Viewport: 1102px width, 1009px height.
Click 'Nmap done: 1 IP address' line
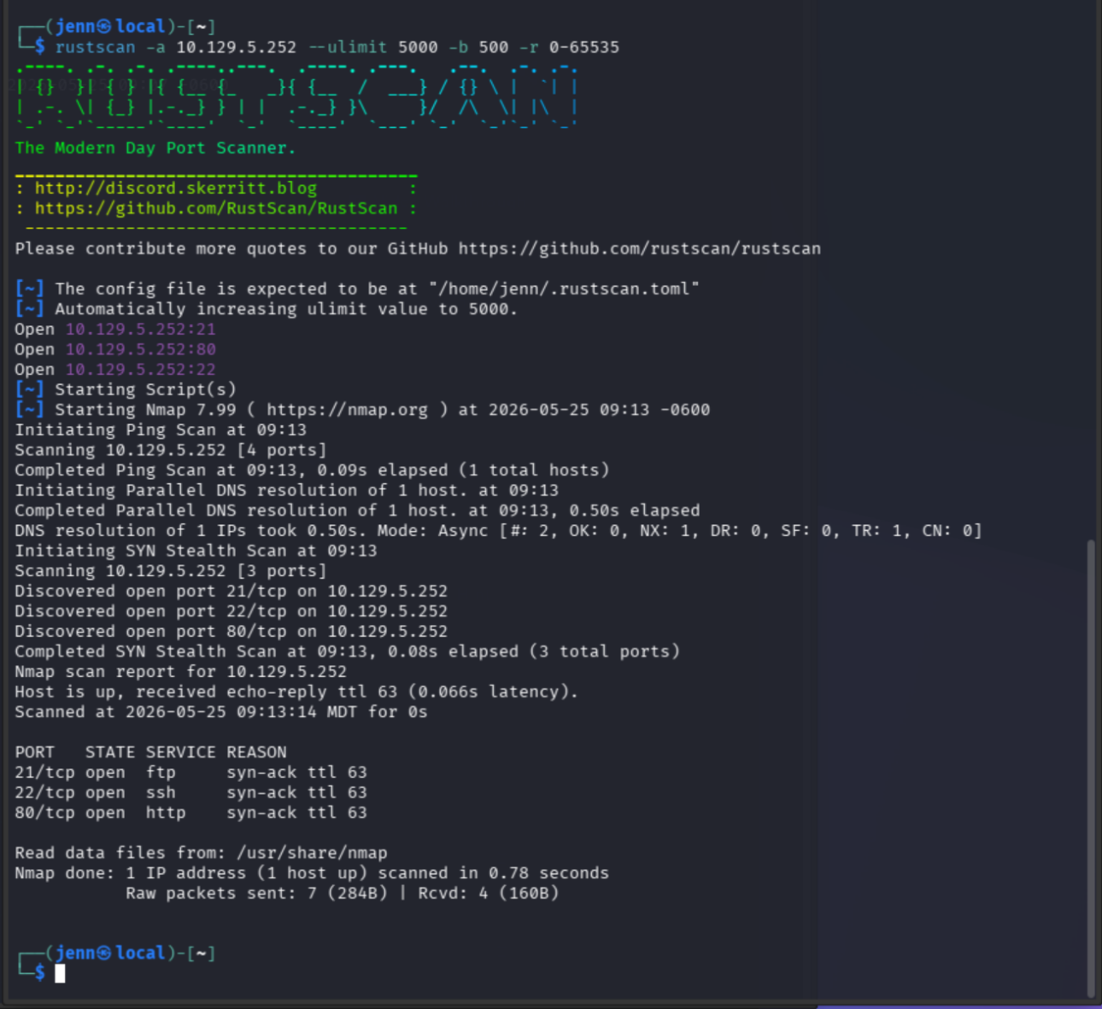[x=312, y=873]
